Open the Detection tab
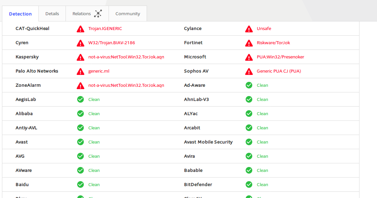This screenshot has height=198, width=377. [x=21, y=14]
